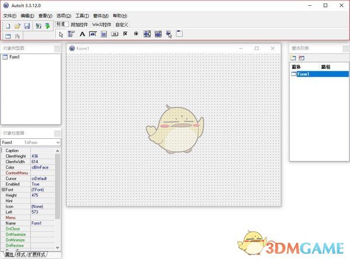350x259 pixels.
Task: Select the Edit memo control tool
Action: (104, 34)
